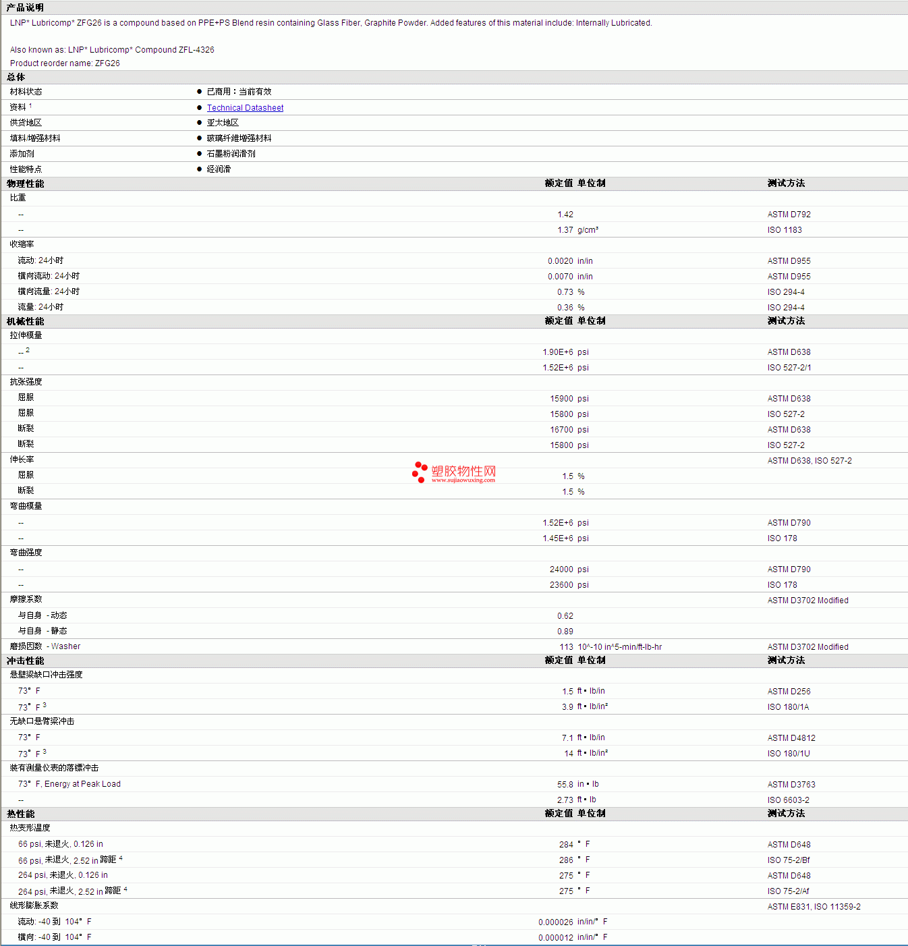908x946 pixels.
Task: Select the 113 wear factor value
Action: pyautogui.click(x=567, y=647)
